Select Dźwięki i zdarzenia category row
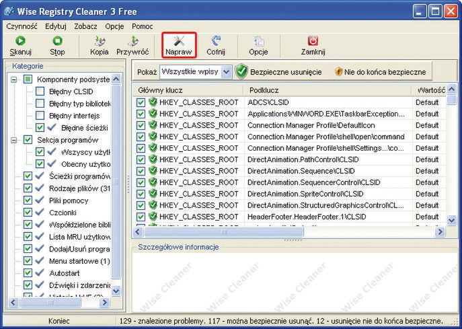 tap(79, 285)
